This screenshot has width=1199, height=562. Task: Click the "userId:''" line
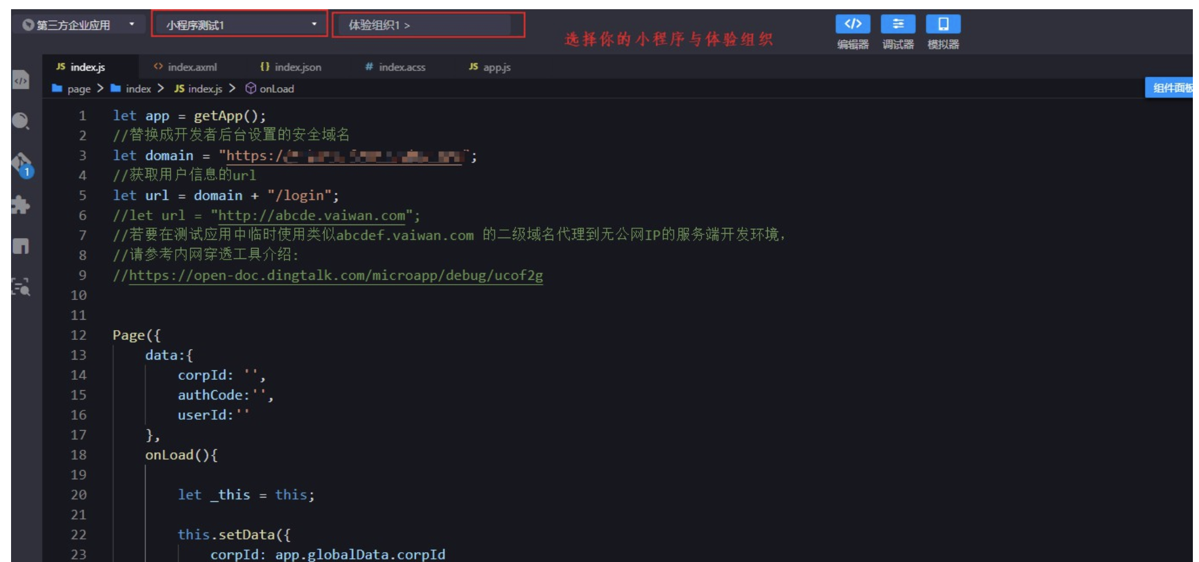coord(214,415)
